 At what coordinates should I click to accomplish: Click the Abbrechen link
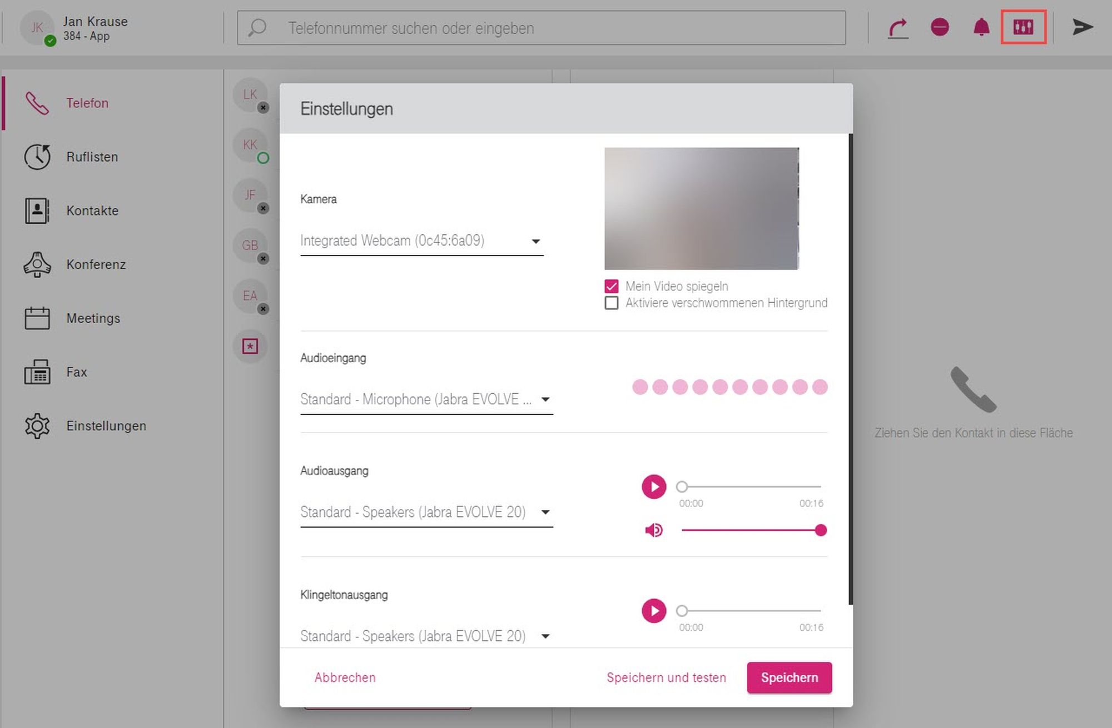tap(345, 677)
